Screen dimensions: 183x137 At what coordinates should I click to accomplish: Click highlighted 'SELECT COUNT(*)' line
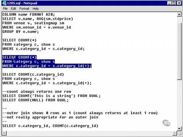tap(19, 57)
